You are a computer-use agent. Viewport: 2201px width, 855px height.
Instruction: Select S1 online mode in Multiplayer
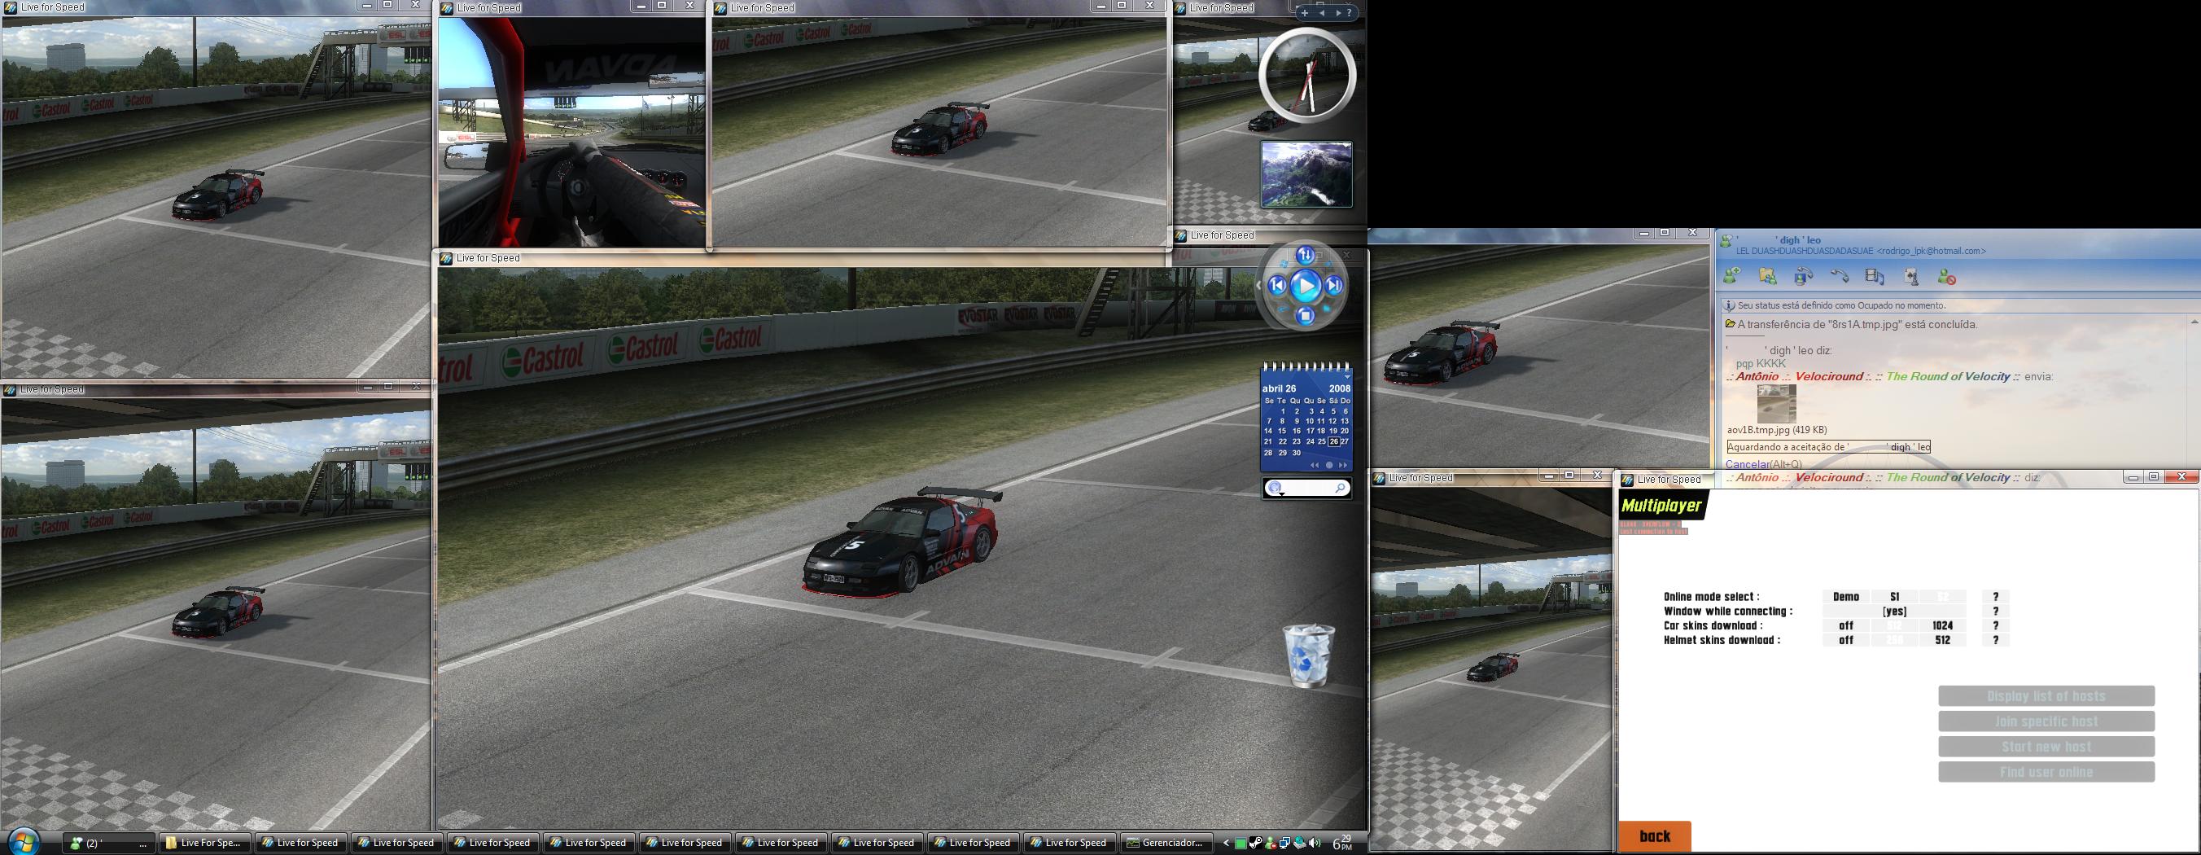1894,597
